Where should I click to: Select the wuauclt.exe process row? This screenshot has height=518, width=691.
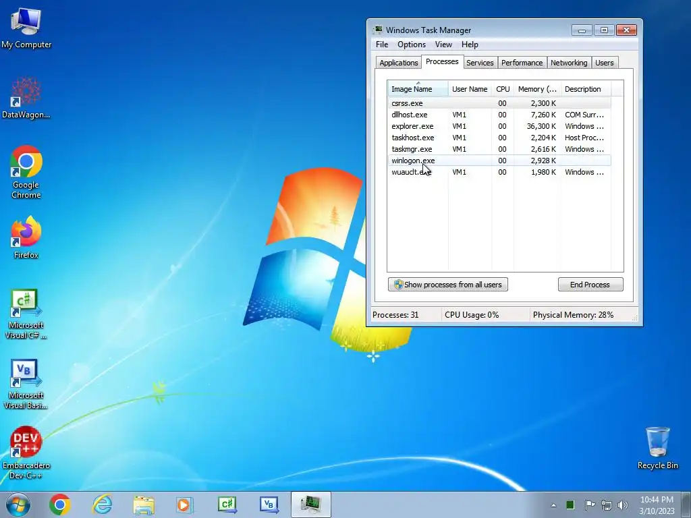(x=499, y=172)
